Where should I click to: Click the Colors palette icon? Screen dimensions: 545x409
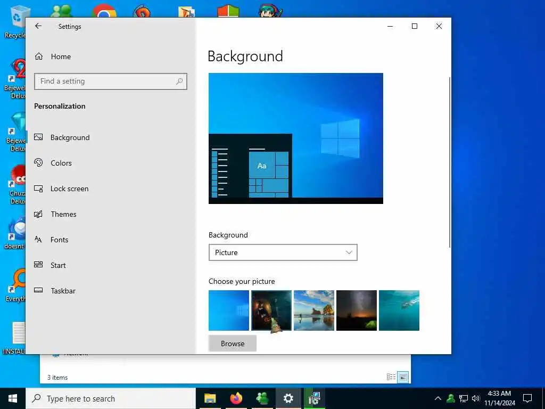(x=38, y=162)
